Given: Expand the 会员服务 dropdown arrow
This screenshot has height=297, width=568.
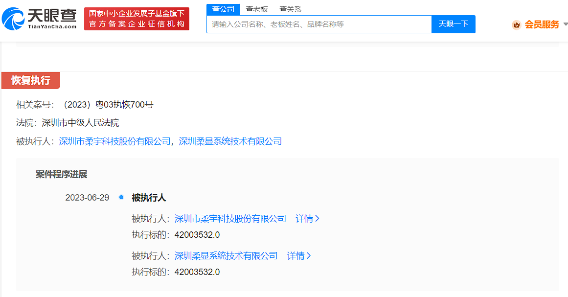Looking at the screenshot, I should [565, 24].
